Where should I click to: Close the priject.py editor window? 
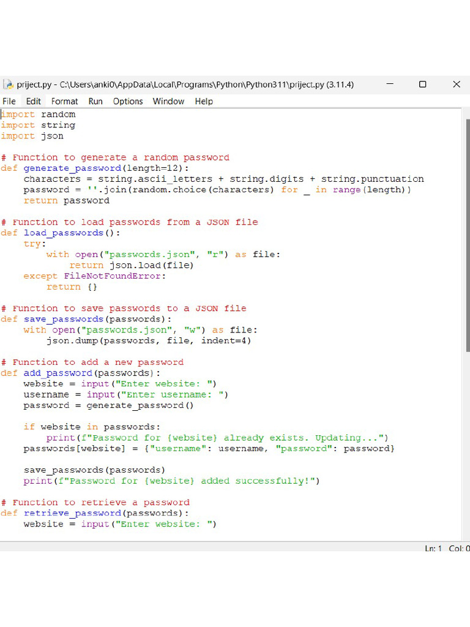click(456, 84)
